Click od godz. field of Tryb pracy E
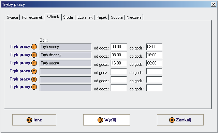The height and width of the screenshot is (133, 218). tap(119, 80)
